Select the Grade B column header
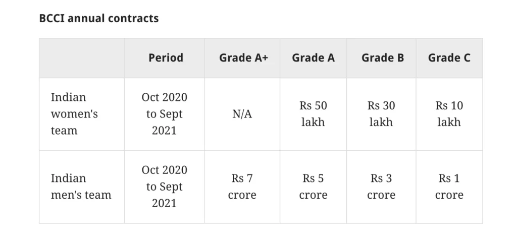 pos(383,58)
